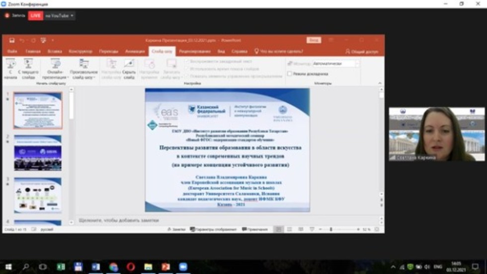Toggle the use timings checkbox
Screen dimensions: 487x274
tap(187, 69)
